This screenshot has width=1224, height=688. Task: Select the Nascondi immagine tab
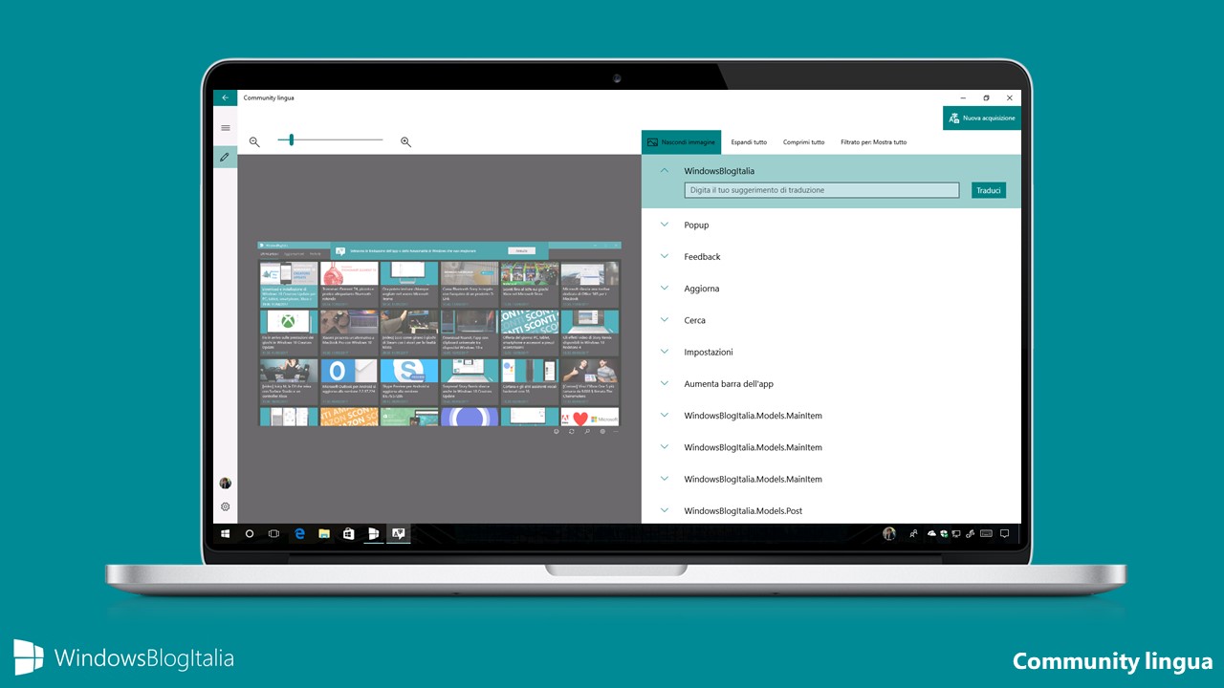point(681,141)
